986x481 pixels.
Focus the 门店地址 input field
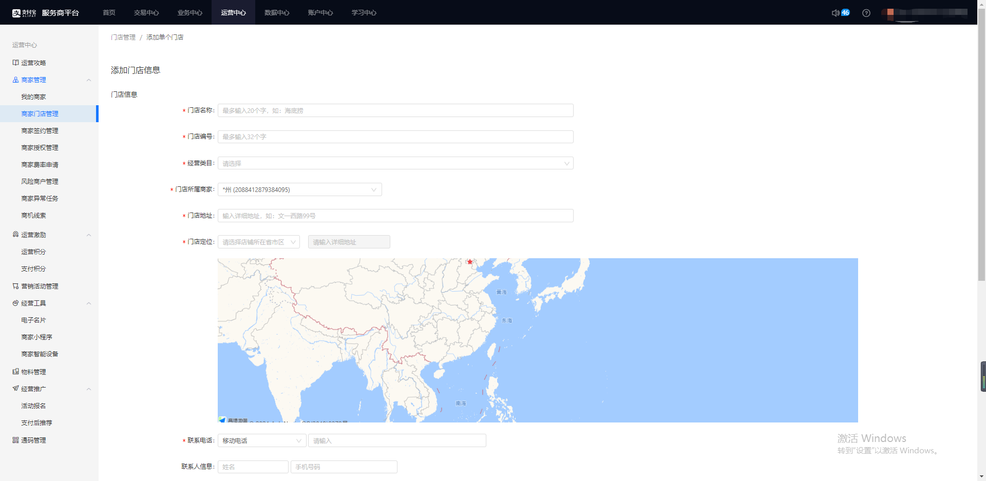click(395, 216)
